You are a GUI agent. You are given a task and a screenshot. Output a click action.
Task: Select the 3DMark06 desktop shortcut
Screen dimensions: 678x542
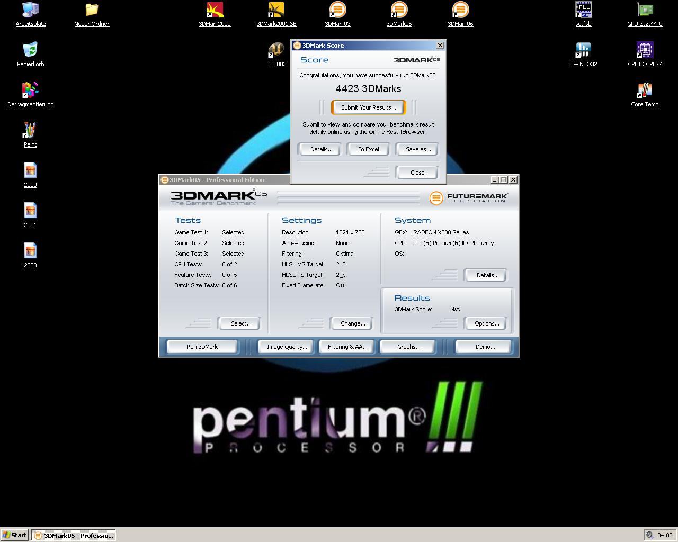[460, 14]
